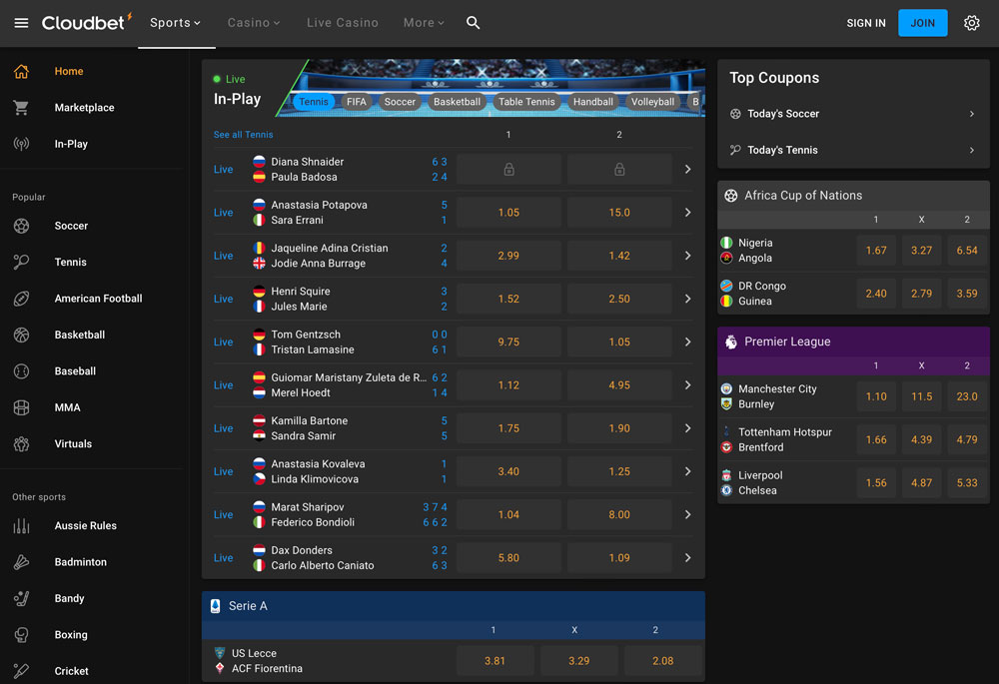Click the MMA sidebar icon
The image size is (999, 684).
coord(21,407)
